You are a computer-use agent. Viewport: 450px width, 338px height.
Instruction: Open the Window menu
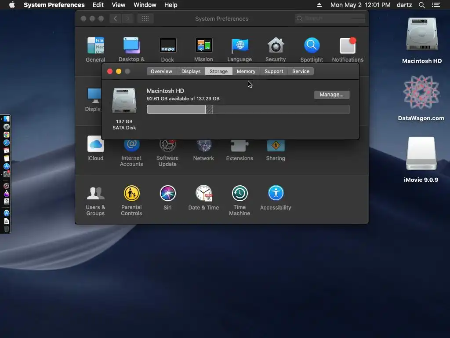[x=145, y=5]
